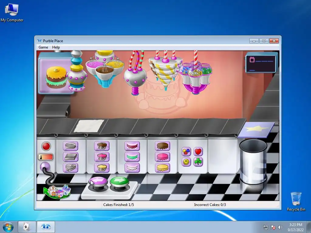Pick the red filling icing button
The width and height of the screenshot is (311, 233).
pyautogui.click(x=132, y=146)
